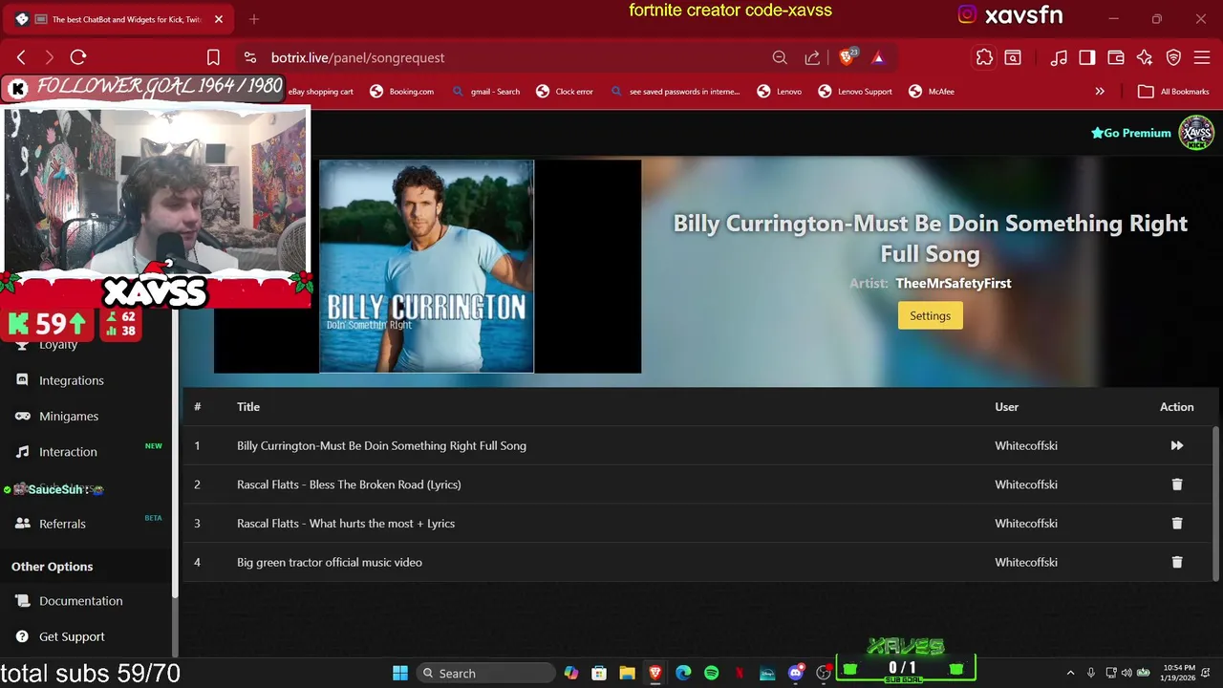
Task: Click the Minigames gamepad icon
Action: (x=22, y=416)
